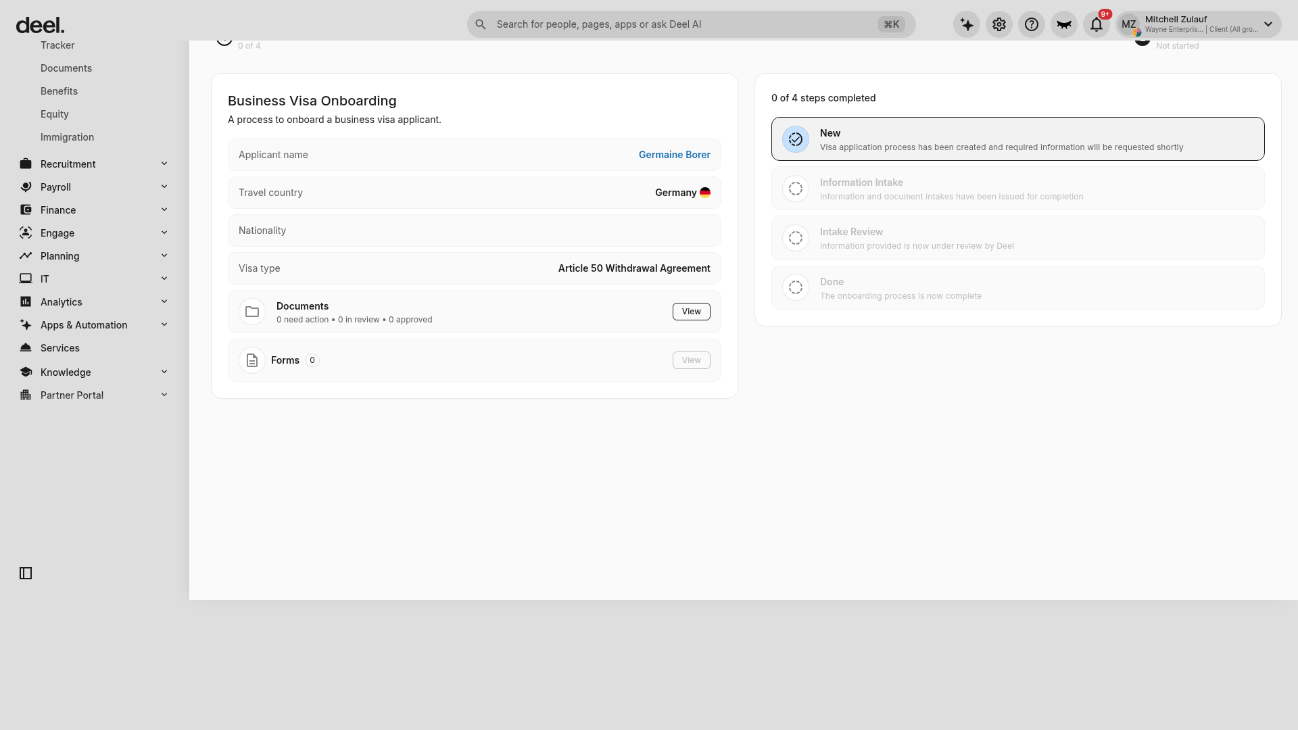This screenshot has width=1298, height=730.
Task: Click the Planning trend-line icon
Action: coord(26,255)
